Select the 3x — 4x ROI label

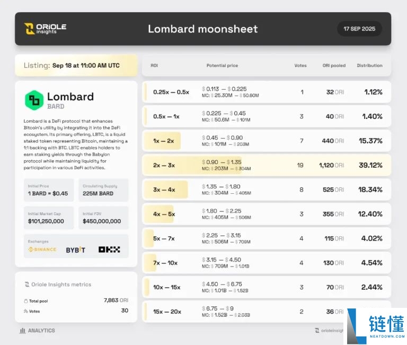click(164, 190)
